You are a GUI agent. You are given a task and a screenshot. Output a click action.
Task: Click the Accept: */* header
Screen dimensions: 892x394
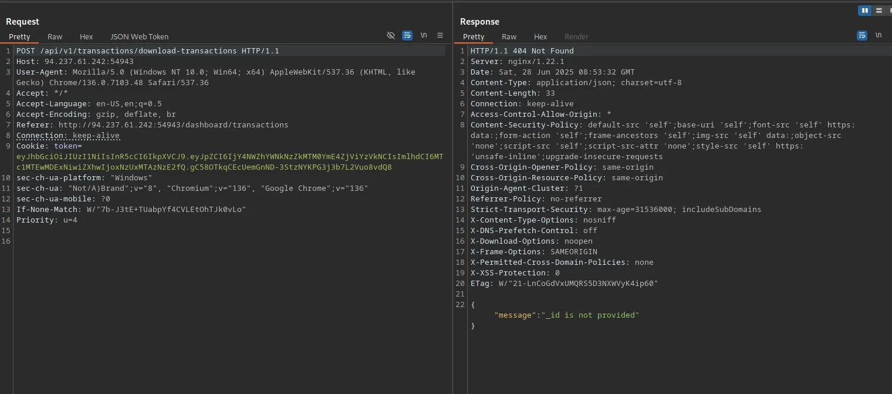pos(42,93)
